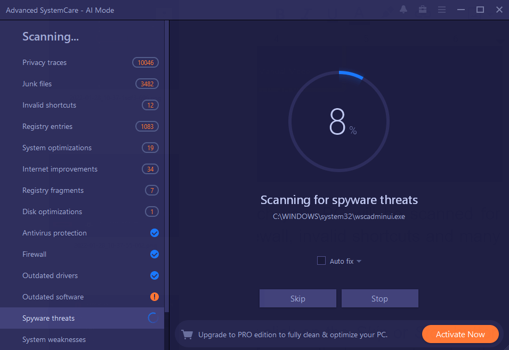The width and height of the screenshot is (509, 350).
Task: Click the Registry fragments count badge 7
Action: point(152,190)
